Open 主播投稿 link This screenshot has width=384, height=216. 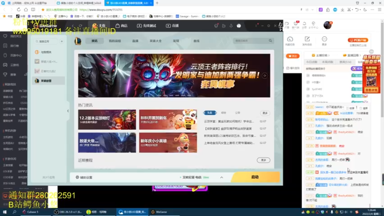click(x=320, y=55)
